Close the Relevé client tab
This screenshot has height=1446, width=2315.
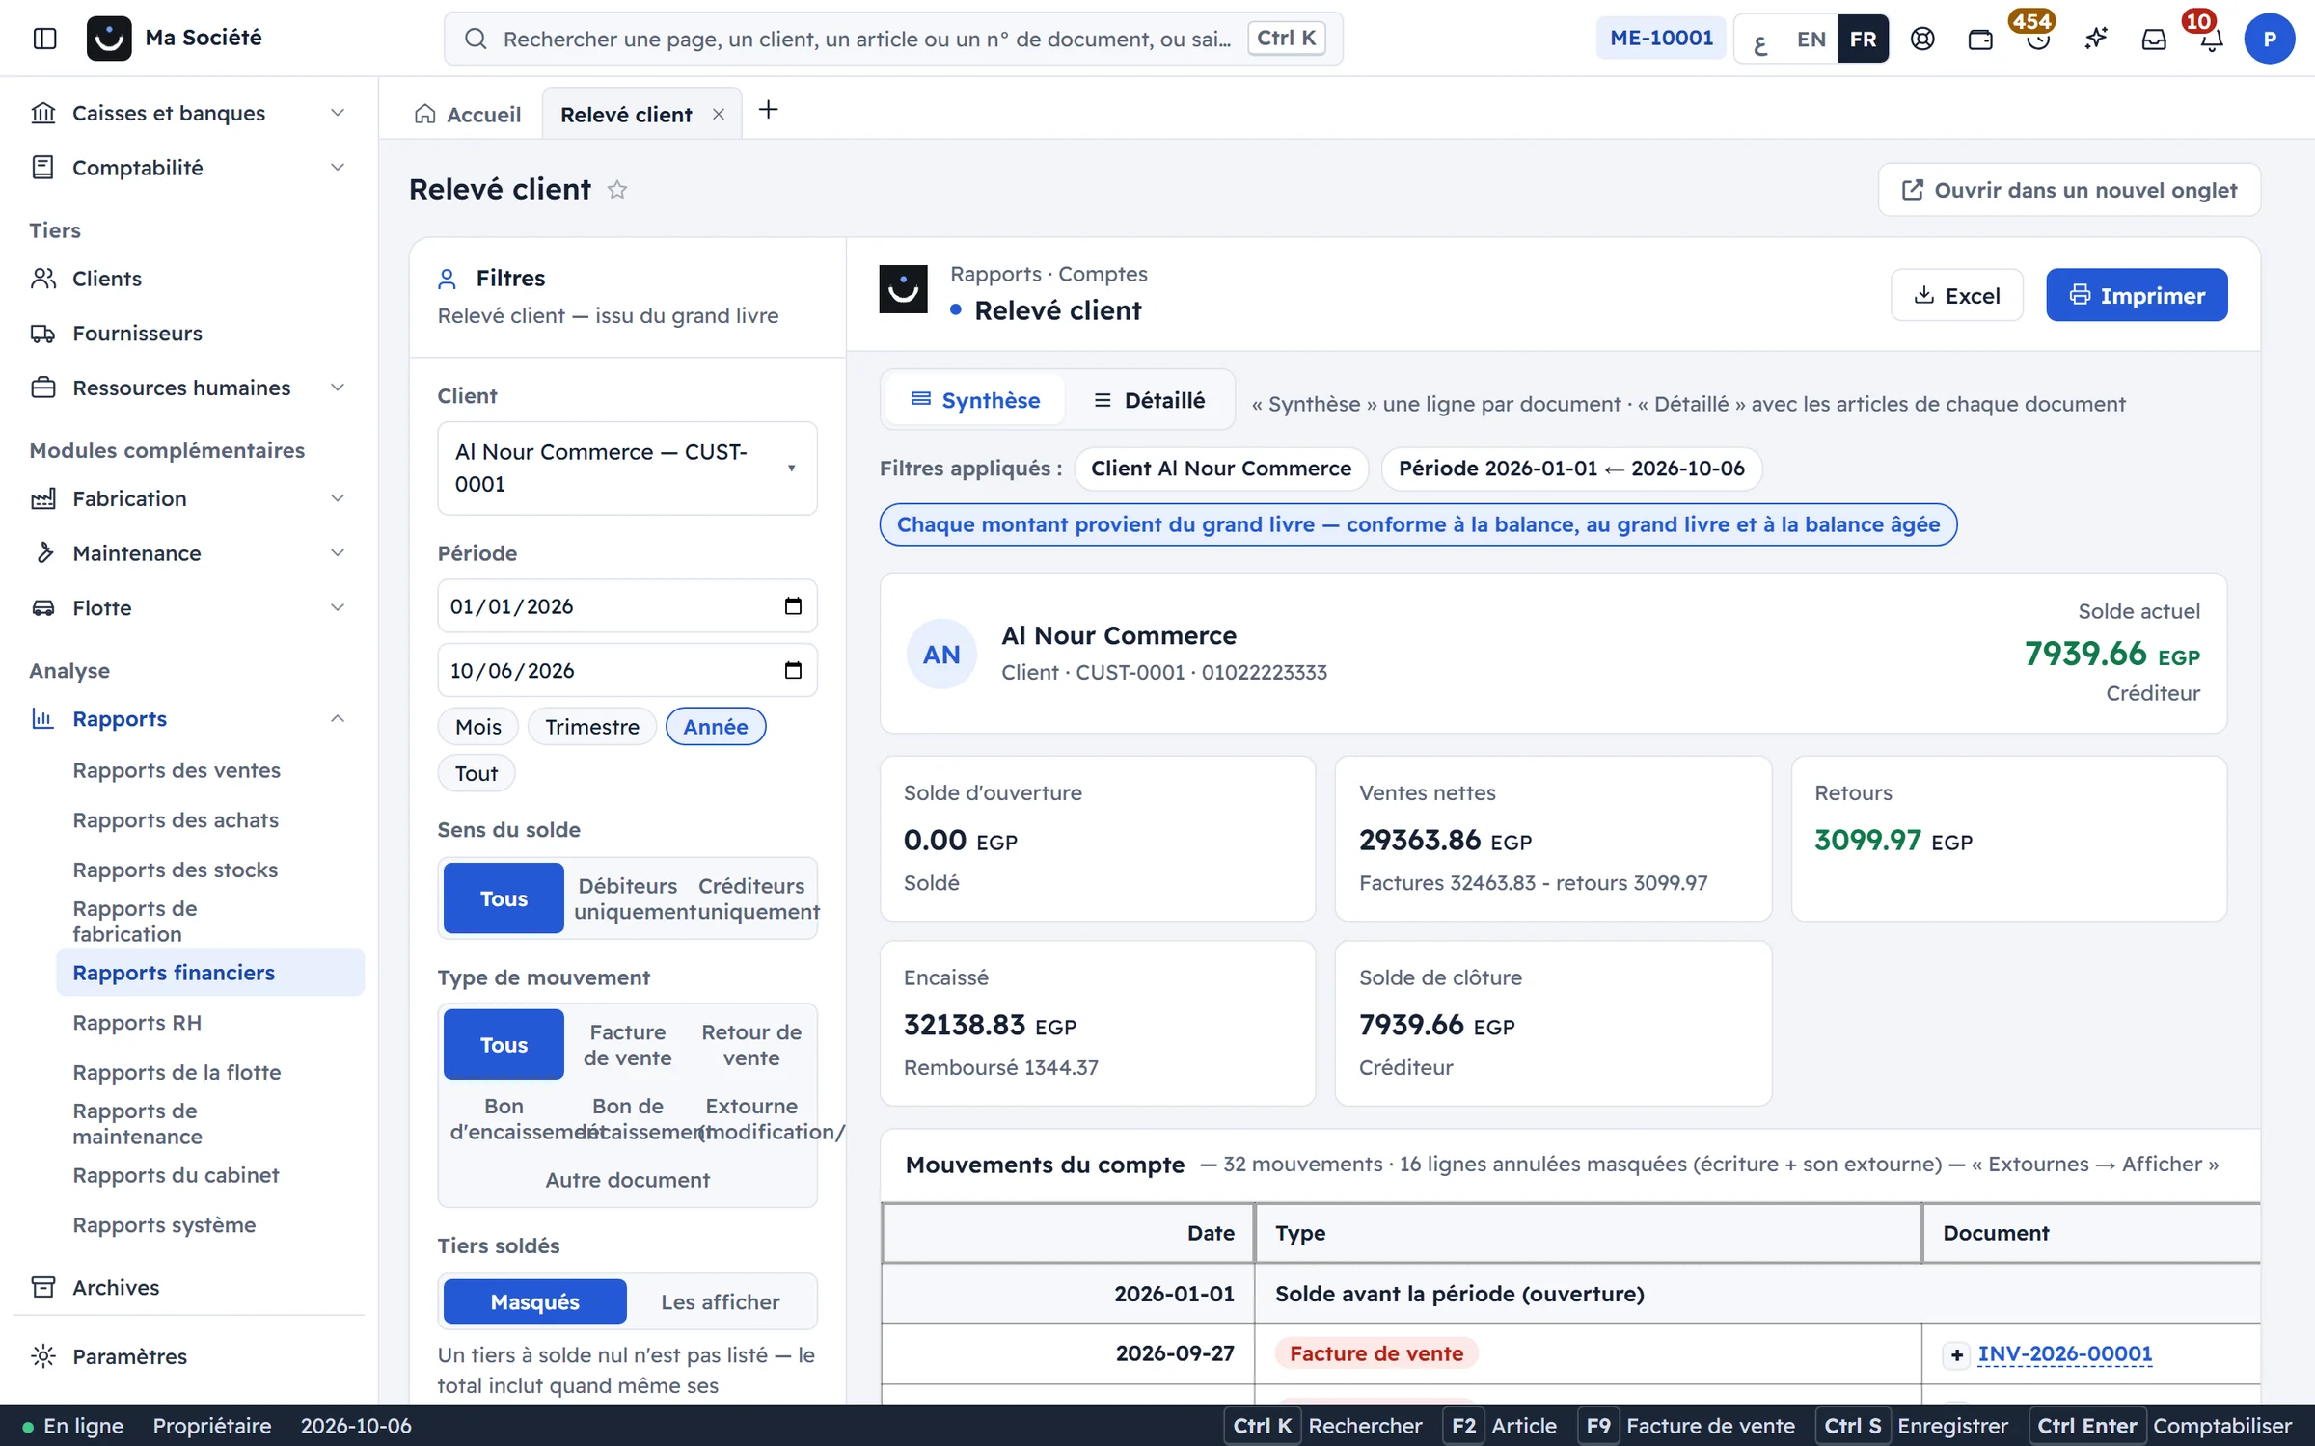(719, 115)
